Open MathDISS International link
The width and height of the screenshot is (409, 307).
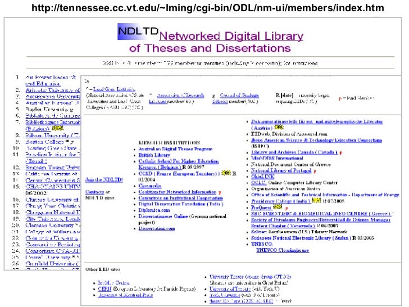(x=277, y=158)
